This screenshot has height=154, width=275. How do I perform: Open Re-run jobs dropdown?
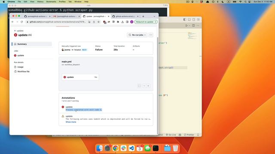137,35
